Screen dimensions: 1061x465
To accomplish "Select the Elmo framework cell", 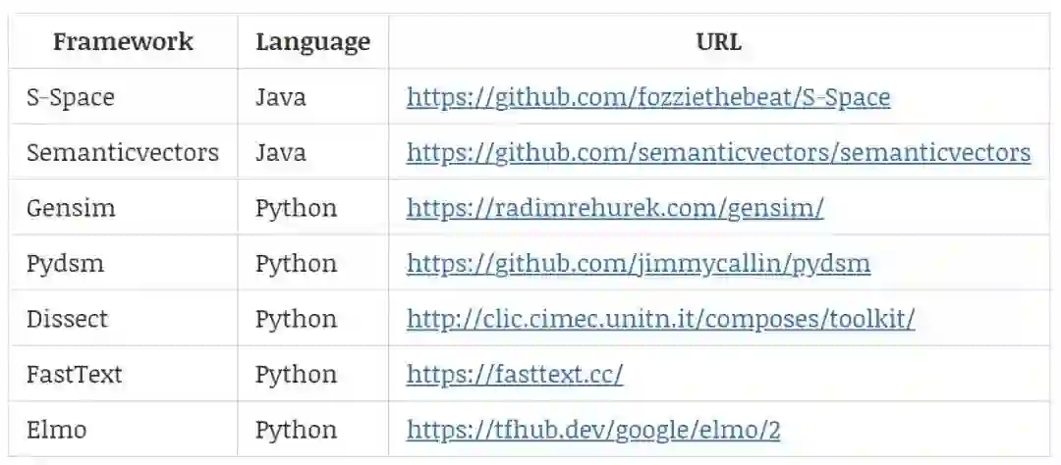I will point(57,430).
